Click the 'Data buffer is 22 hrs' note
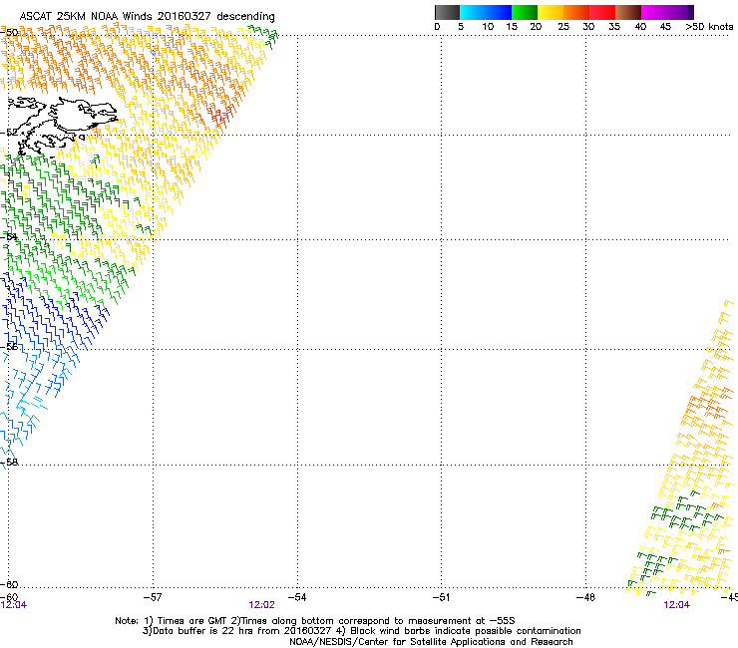The height and width of the screenshot is (648, 738). point(361,631)
